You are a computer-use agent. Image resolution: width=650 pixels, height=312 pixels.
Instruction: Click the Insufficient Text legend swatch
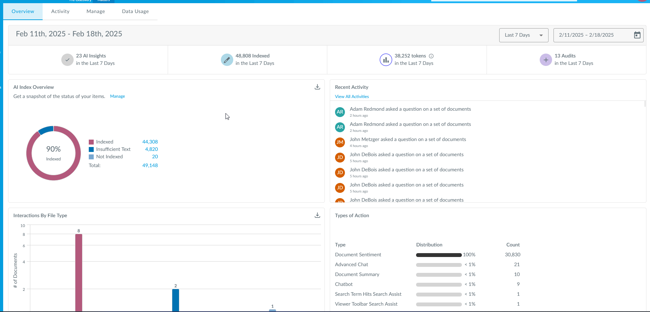[91, 149]
